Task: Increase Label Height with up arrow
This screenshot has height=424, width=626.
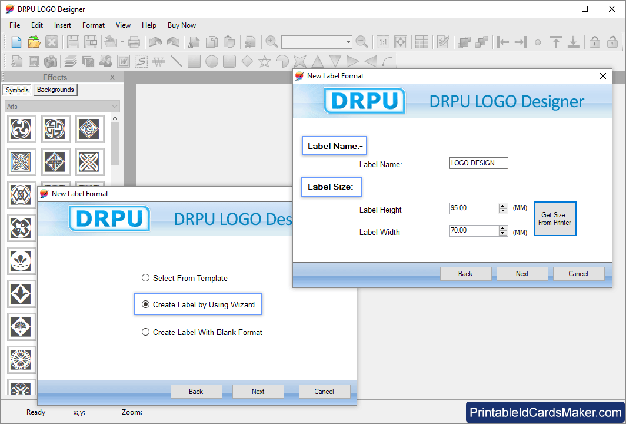Action: 503,206
